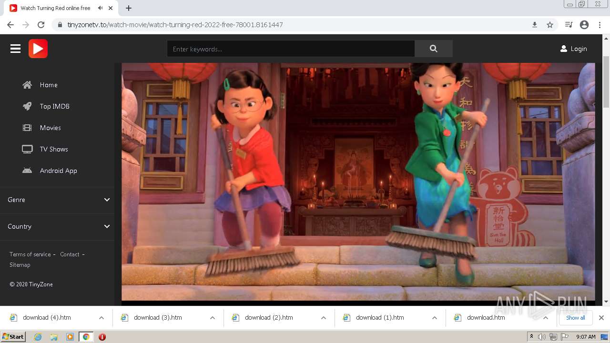Open the Sitemap link
The width and height of the screenshot is (610, 343).
pyautogui.click(x=20, y=265)
